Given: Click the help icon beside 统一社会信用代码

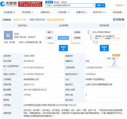Looking at the screenshot, I should click(5, 69).
